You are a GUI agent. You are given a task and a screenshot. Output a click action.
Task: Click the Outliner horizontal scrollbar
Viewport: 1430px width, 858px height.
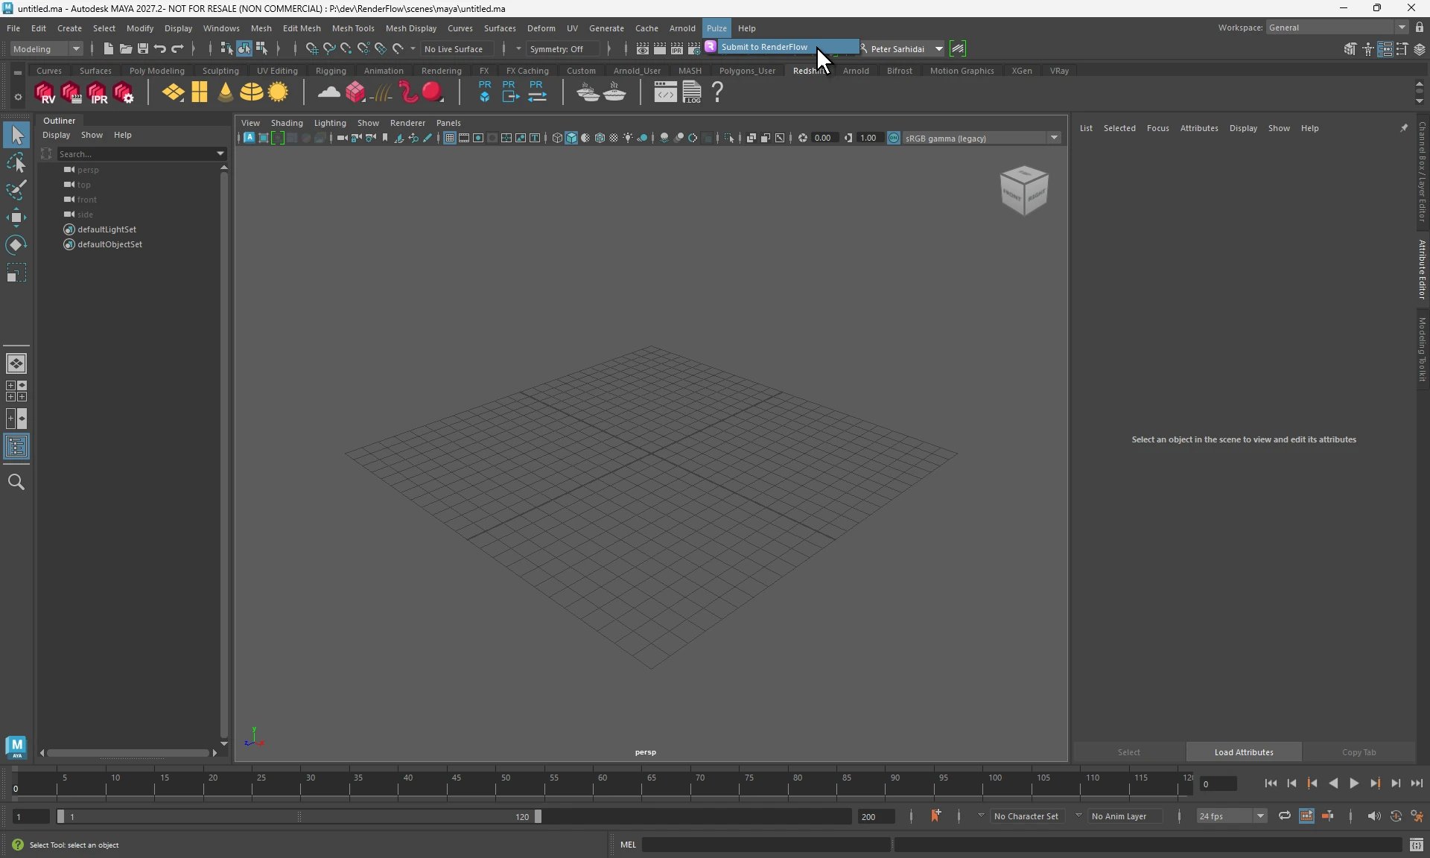pyautogui.click(x=128, y=753)
